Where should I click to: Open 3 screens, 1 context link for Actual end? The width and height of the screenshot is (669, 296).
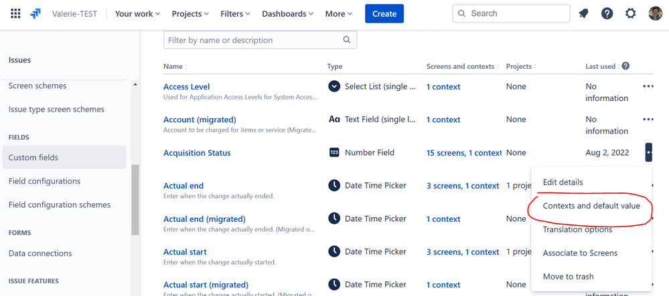click(x=463, y=186)
